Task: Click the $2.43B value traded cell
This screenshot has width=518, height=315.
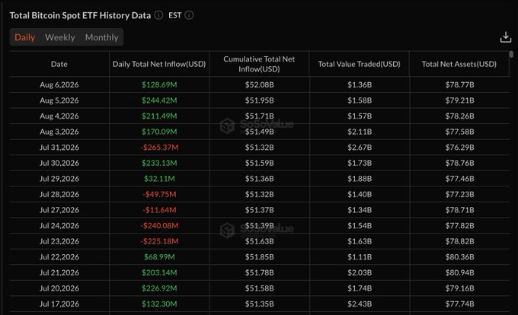Action: pos(360,304)
